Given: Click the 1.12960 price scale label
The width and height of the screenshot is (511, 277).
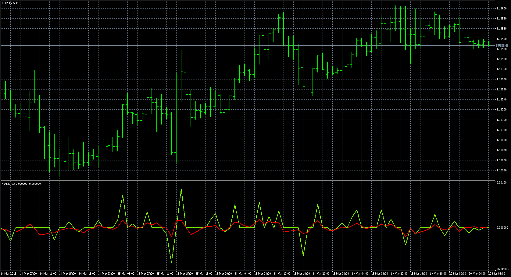Looking at the screenshot, I should 502,170.
